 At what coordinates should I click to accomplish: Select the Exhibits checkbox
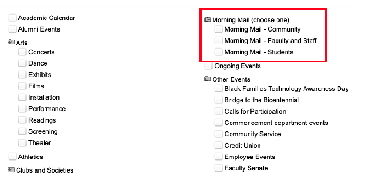pos(22,75)
